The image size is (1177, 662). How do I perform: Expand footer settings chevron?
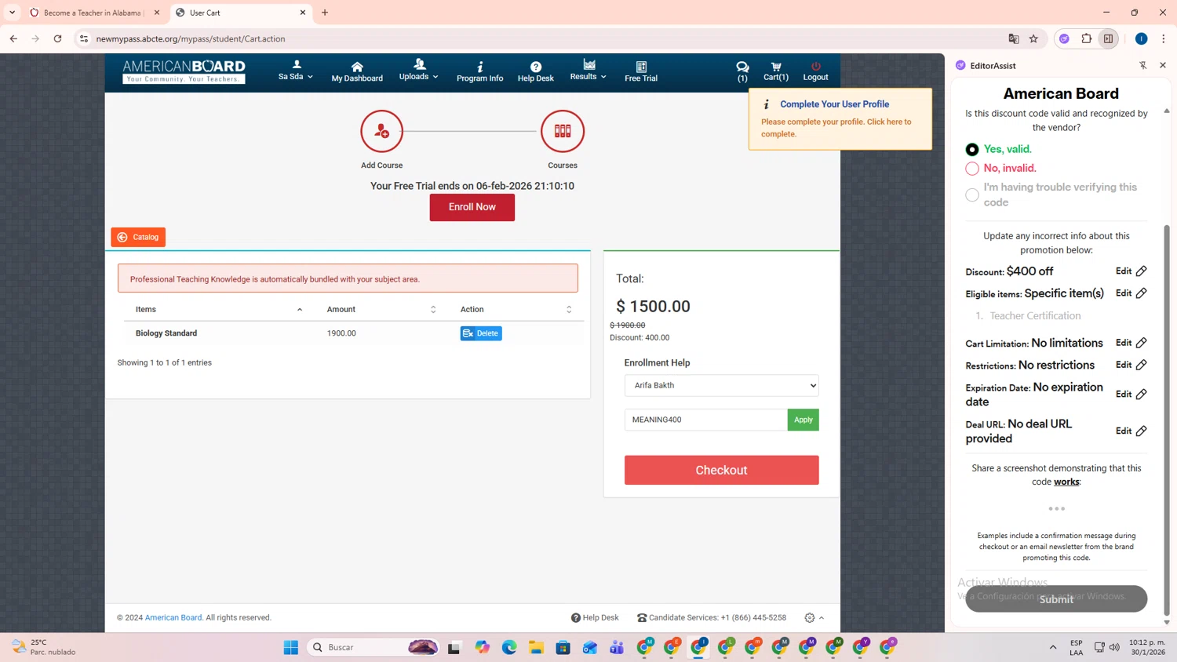click(x=822, y=618)
